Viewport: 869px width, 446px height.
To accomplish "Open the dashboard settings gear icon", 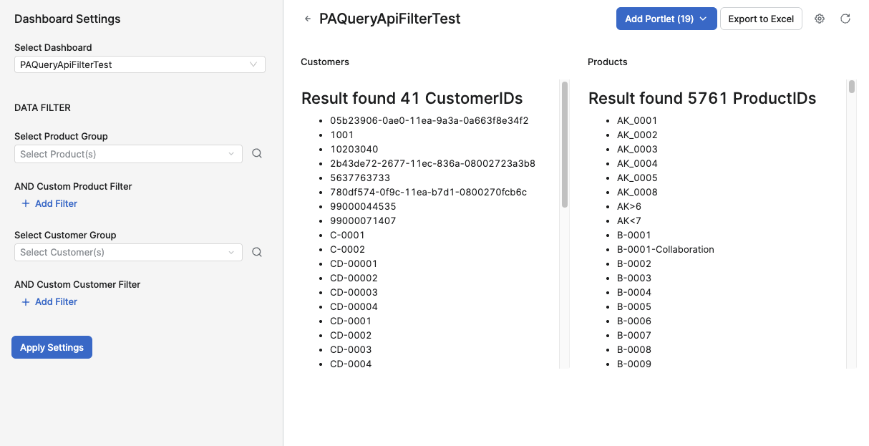I will click(x=819, y=19).
